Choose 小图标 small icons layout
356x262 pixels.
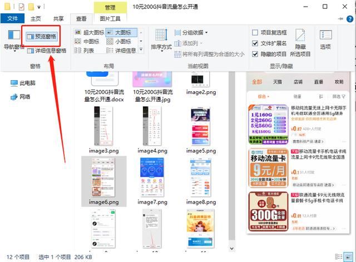click(x=123, y=41)
